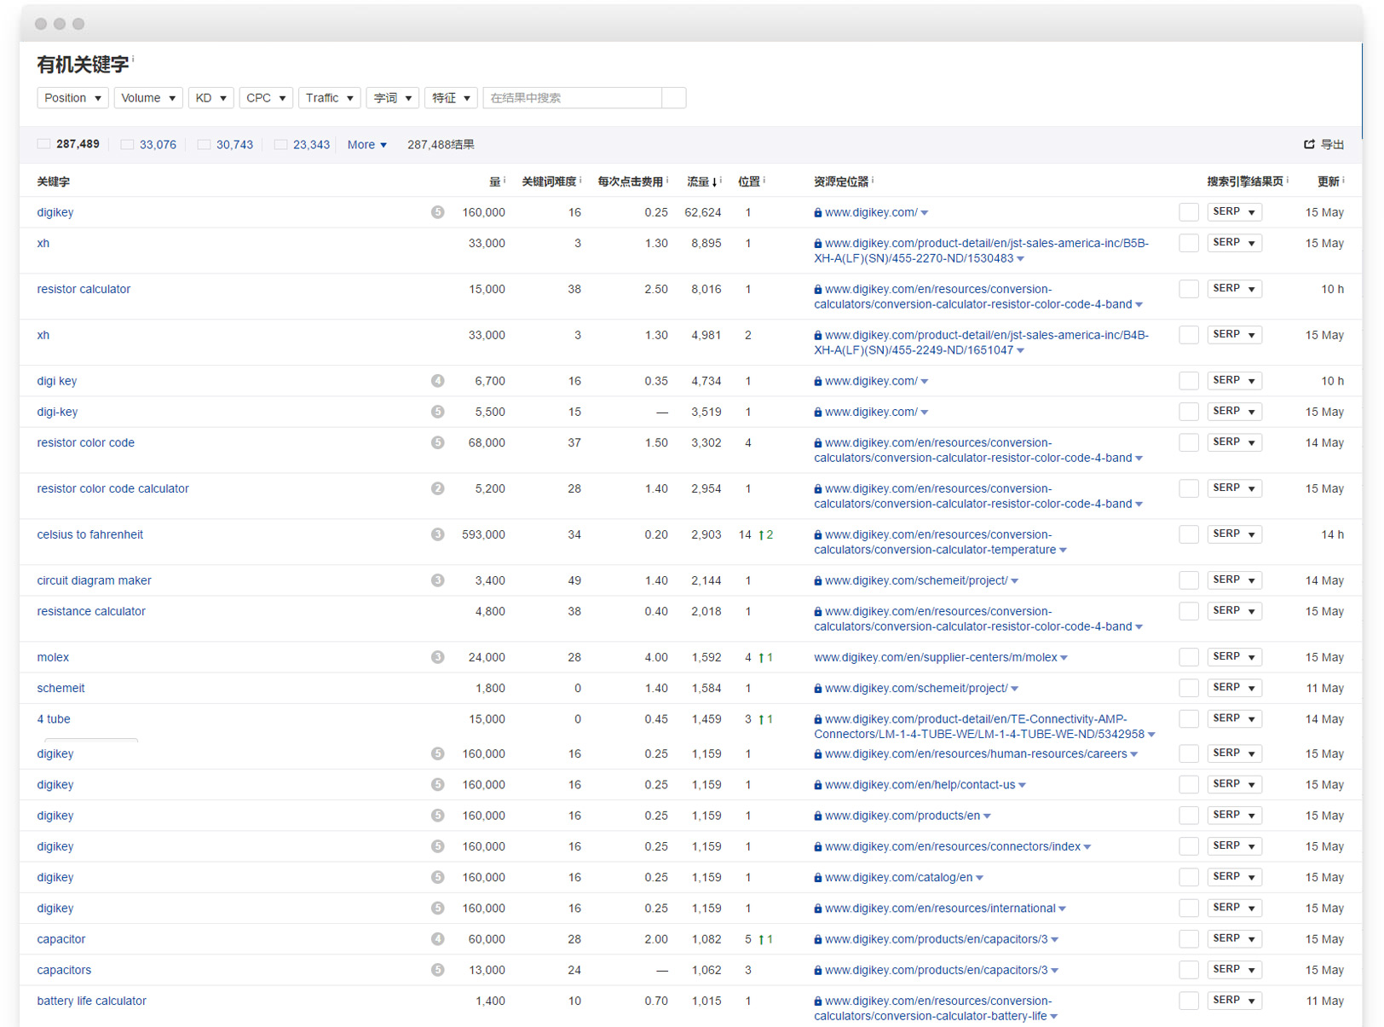Screen dimensions: 1384x1027
Task: Click the SERP features badge for resistor color code calculator
Action: (x=437, y=488)
